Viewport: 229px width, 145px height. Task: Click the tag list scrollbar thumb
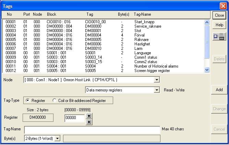207,42
